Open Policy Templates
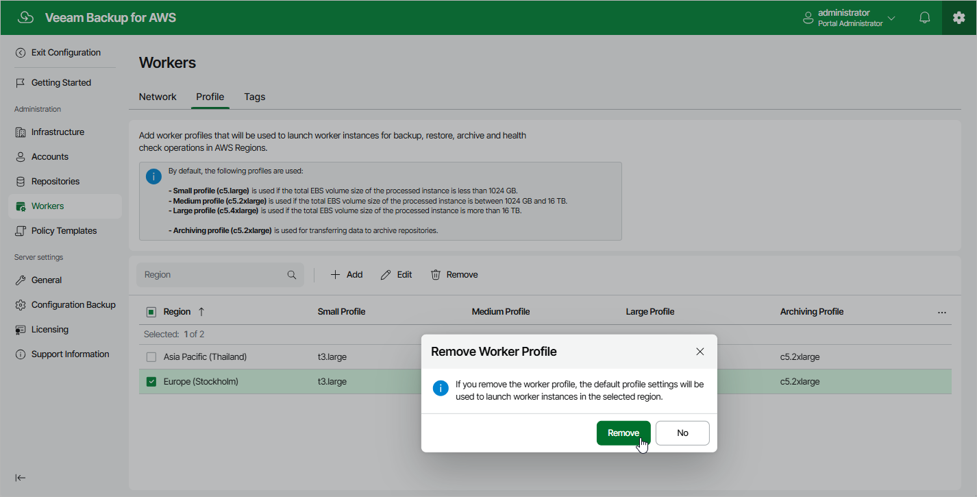The image size is (977, 497). [x=64, y=231]
